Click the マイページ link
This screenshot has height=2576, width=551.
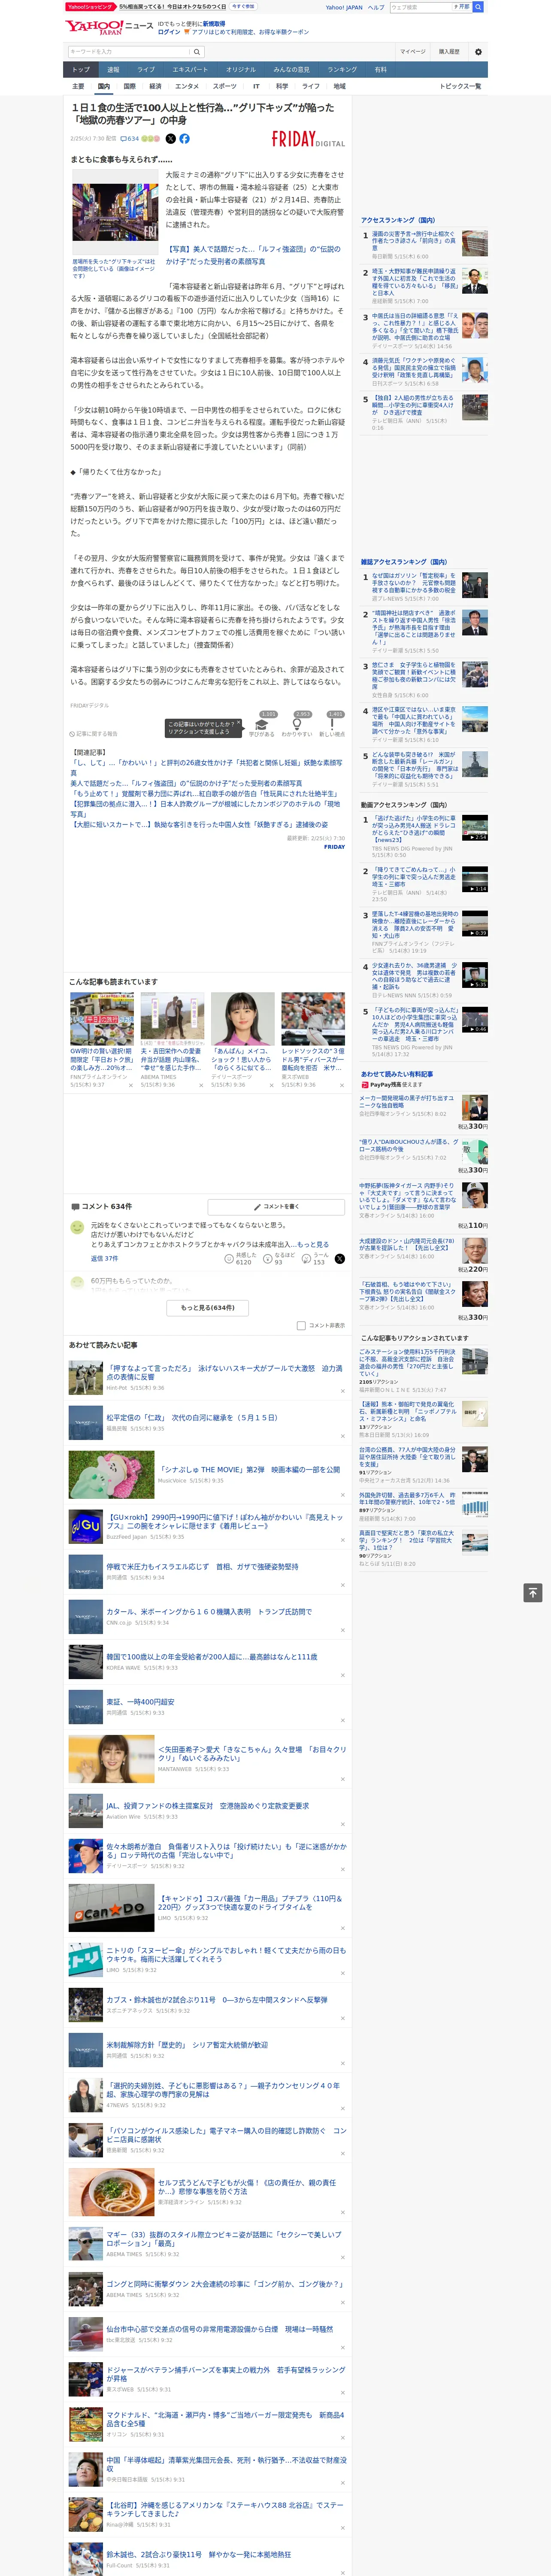coord(412,51)
